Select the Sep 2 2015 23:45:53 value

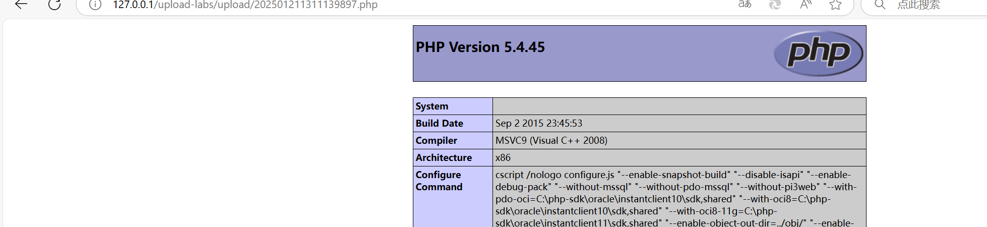click(539, 123)
